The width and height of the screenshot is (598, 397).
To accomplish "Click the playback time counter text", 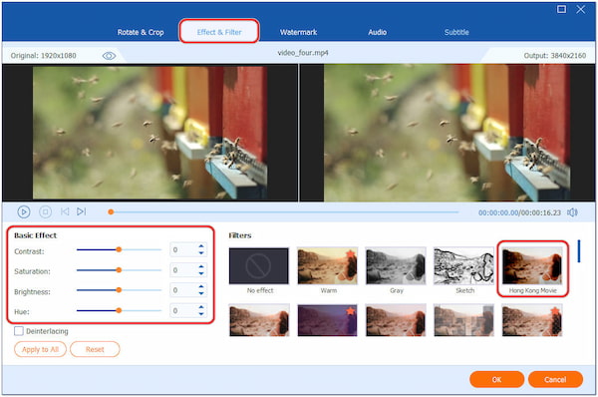I will (520, 212).
